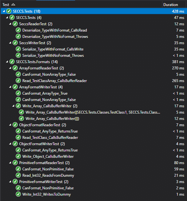Image resolution: width=187 pixels, height=201 pixels.
Task: Click status icon of Write_Array_CallsBufferWriter([])
Action: point(21,118)
